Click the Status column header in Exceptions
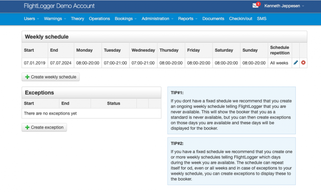Screen dimensions: 321x192 tap(114, 103)
